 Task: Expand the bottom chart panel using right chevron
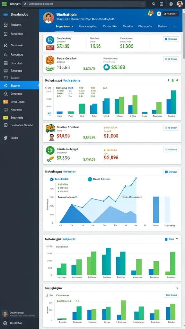[177, 288]
